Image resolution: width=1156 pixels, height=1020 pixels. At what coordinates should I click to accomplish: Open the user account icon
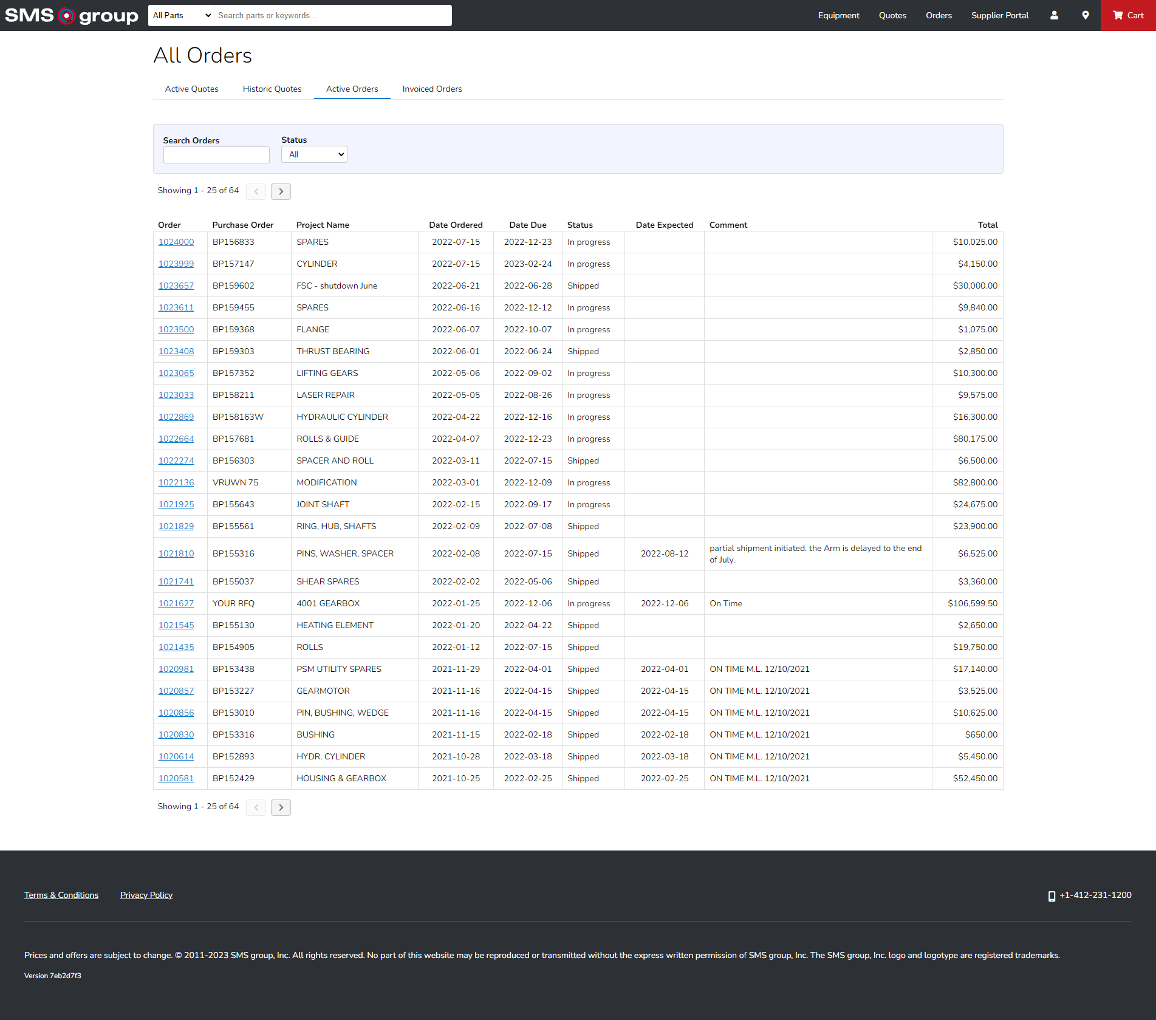pos(1054,15)
